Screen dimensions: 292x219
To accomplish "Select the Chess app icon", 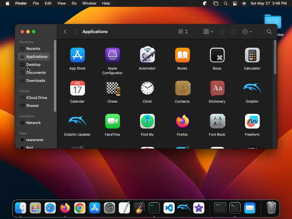I will pyautogui.click(x=113, y=89).
